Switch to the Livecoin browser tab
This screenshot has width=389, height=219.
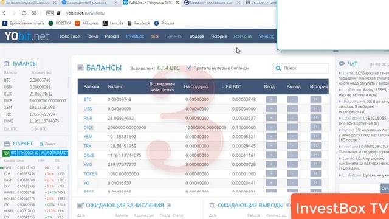[x=212, y=2]
